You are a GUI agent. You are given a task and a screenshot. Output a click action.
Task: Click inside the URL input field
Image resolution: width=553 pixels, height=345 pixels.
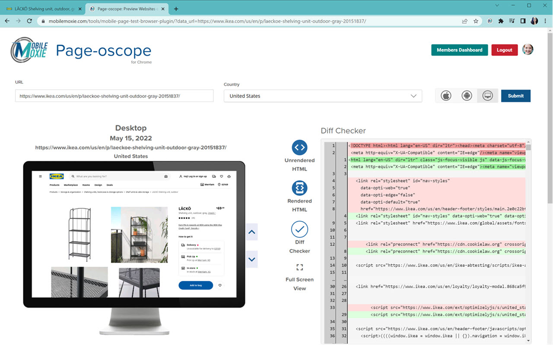click(x=114, y=95)
